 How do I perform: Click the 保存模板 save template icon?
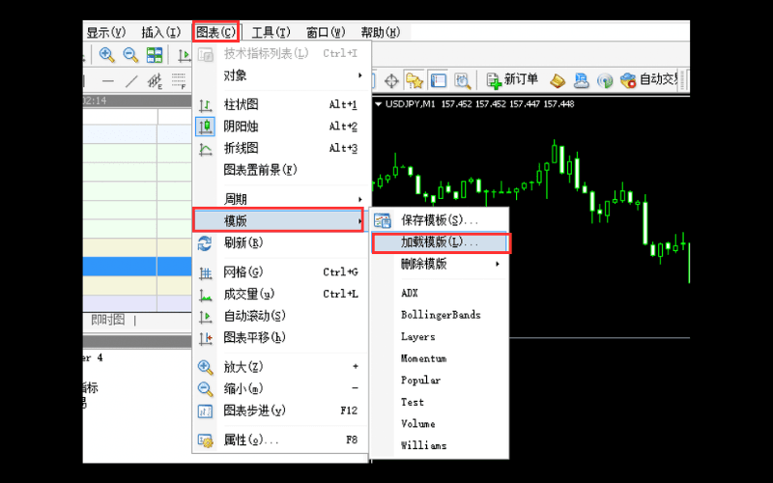pyautogui.click(x=383, y=221)
